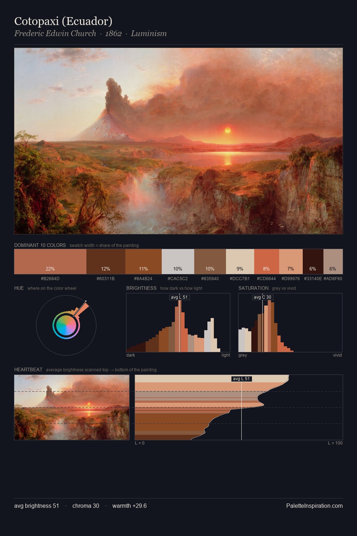This screenshot has width=357, height=536.
Task: Click the Cotopaxi main painting image
Action: (x=178, y=141)
